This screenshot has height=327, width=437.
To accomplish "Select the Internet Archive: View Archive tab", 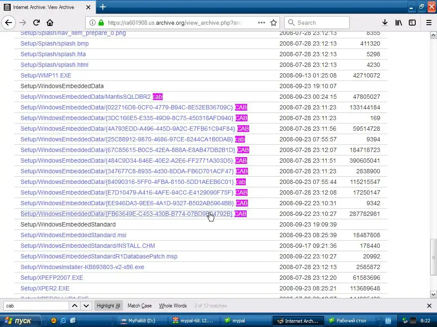I will (x=48, y=7).
